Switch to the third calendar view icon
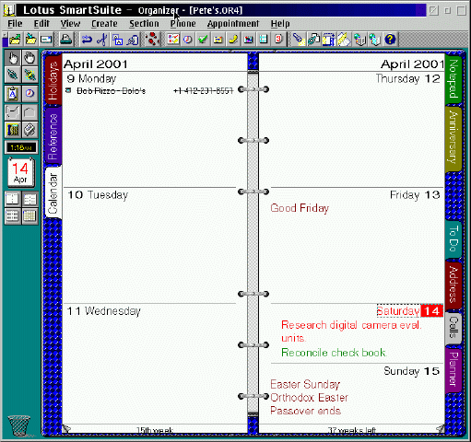 pyautogui.click(x=13, y=216)
